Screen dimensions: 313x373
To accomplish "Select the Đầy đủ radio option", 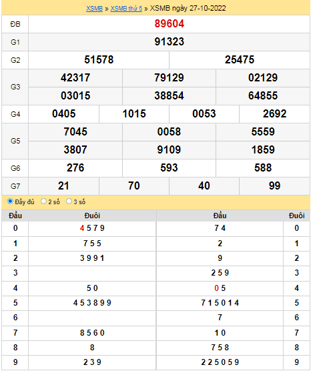I will (x=10, y=202).
